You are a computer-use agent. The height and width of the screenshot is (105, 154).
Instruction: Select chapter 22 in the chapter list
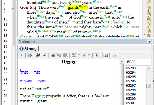5,85
